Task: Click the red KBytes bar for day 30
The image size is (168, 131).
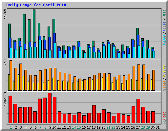Action: [153, 117]
